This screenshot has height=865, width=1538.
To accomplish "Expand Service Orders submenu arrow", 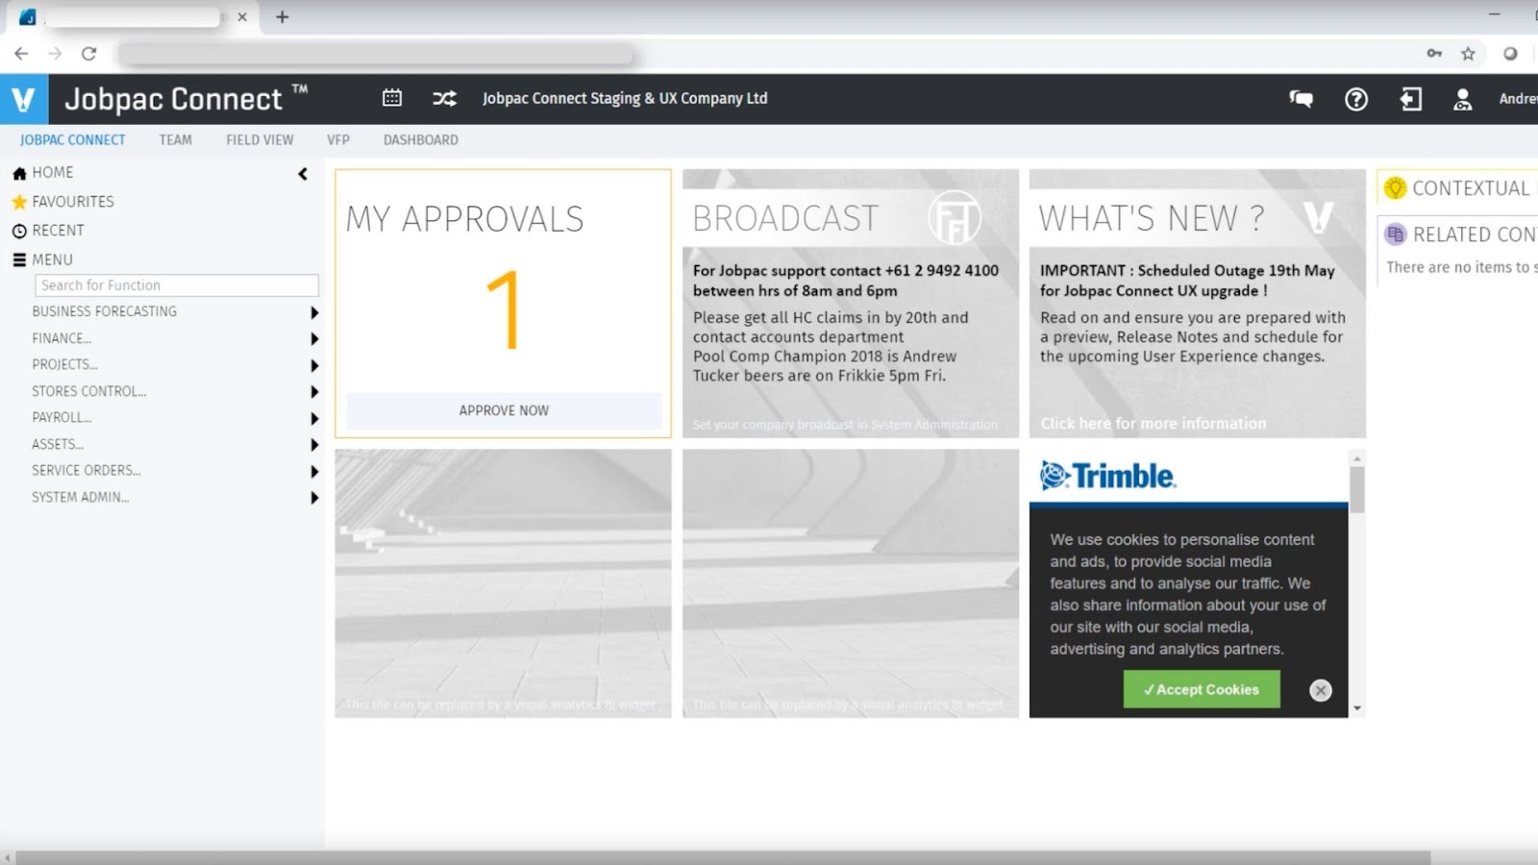I will 313,471.
